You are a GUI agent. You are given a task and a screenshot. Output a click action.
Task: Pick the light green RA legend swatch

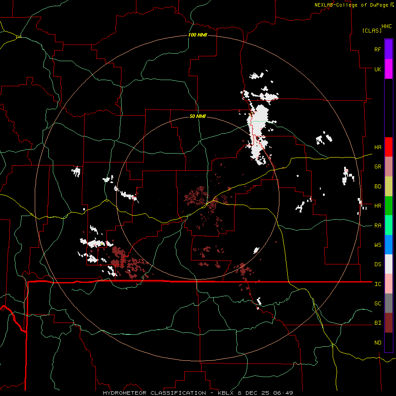(389, 225)
